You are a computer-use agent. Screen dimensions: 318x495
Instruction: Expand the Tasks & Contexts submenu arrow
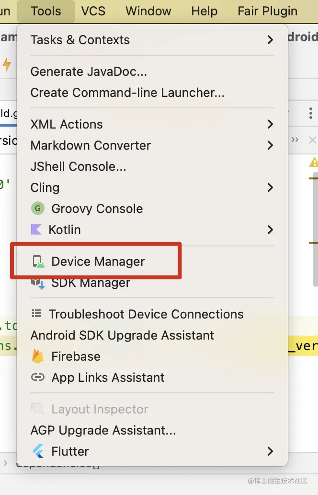click(270, 40)
